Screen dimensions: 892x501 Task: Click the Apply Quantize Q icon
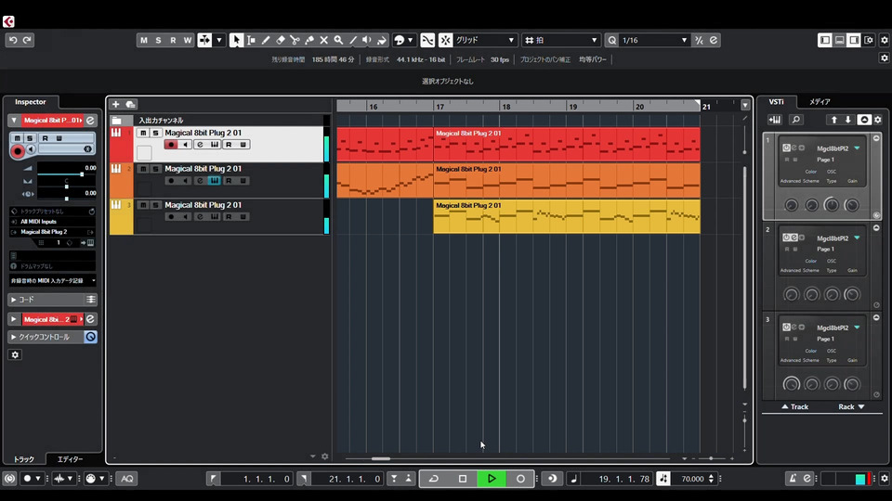point(611,40)
